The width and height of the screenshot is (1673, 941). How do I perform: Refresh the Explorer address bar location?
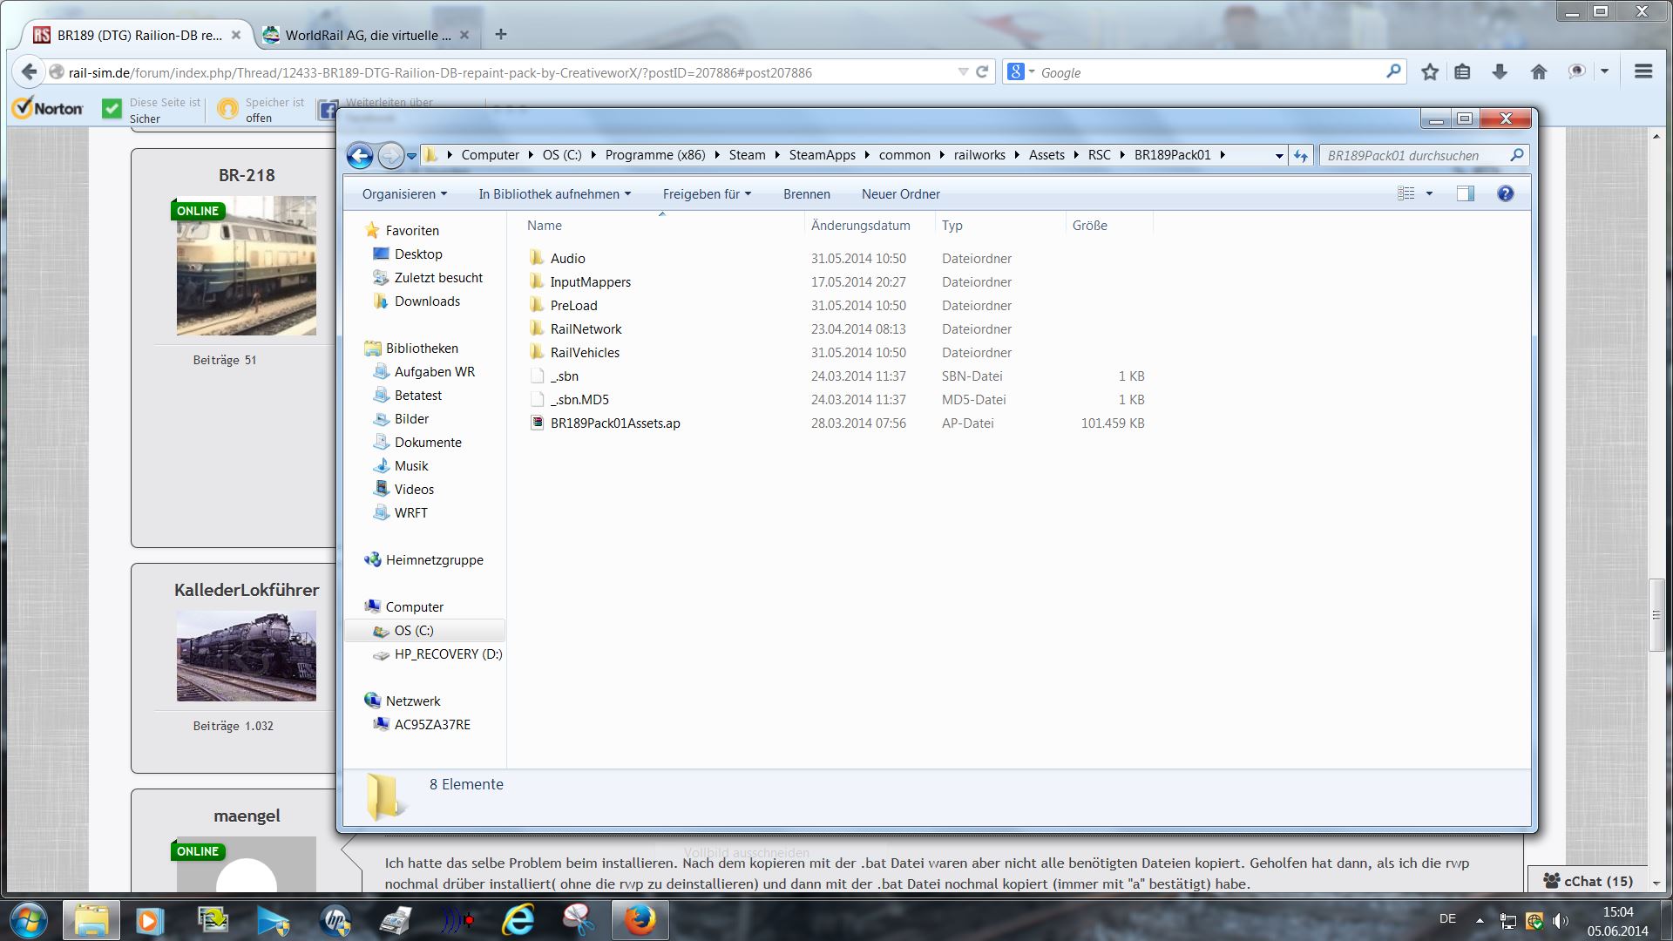(1301, 155)
